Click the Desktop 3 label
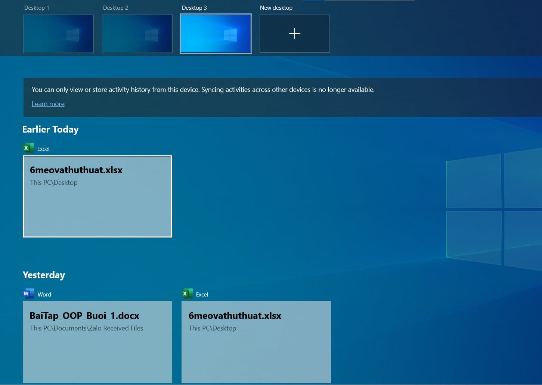The image size is (542, 385). pos(194,8)
